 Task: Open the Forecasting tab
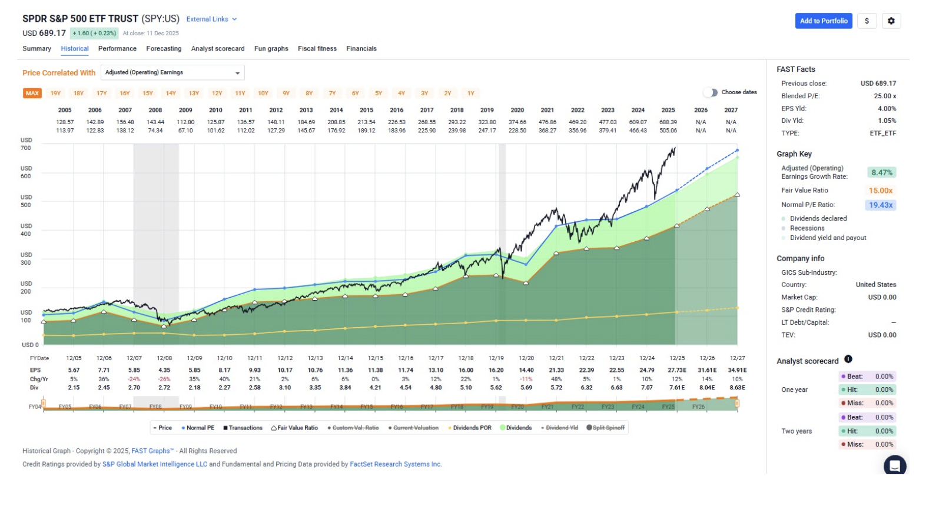[x=164, y=49]
